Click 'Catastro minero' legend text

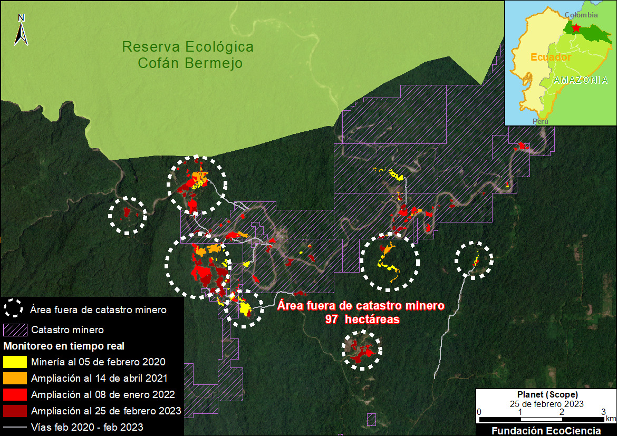pos(68,330)
